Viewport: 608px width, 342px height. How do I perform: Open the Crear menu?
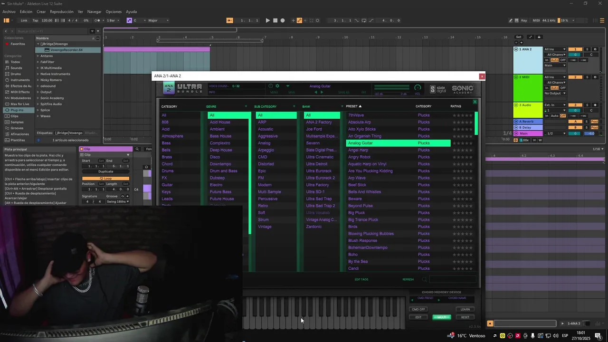pos(41,11)
